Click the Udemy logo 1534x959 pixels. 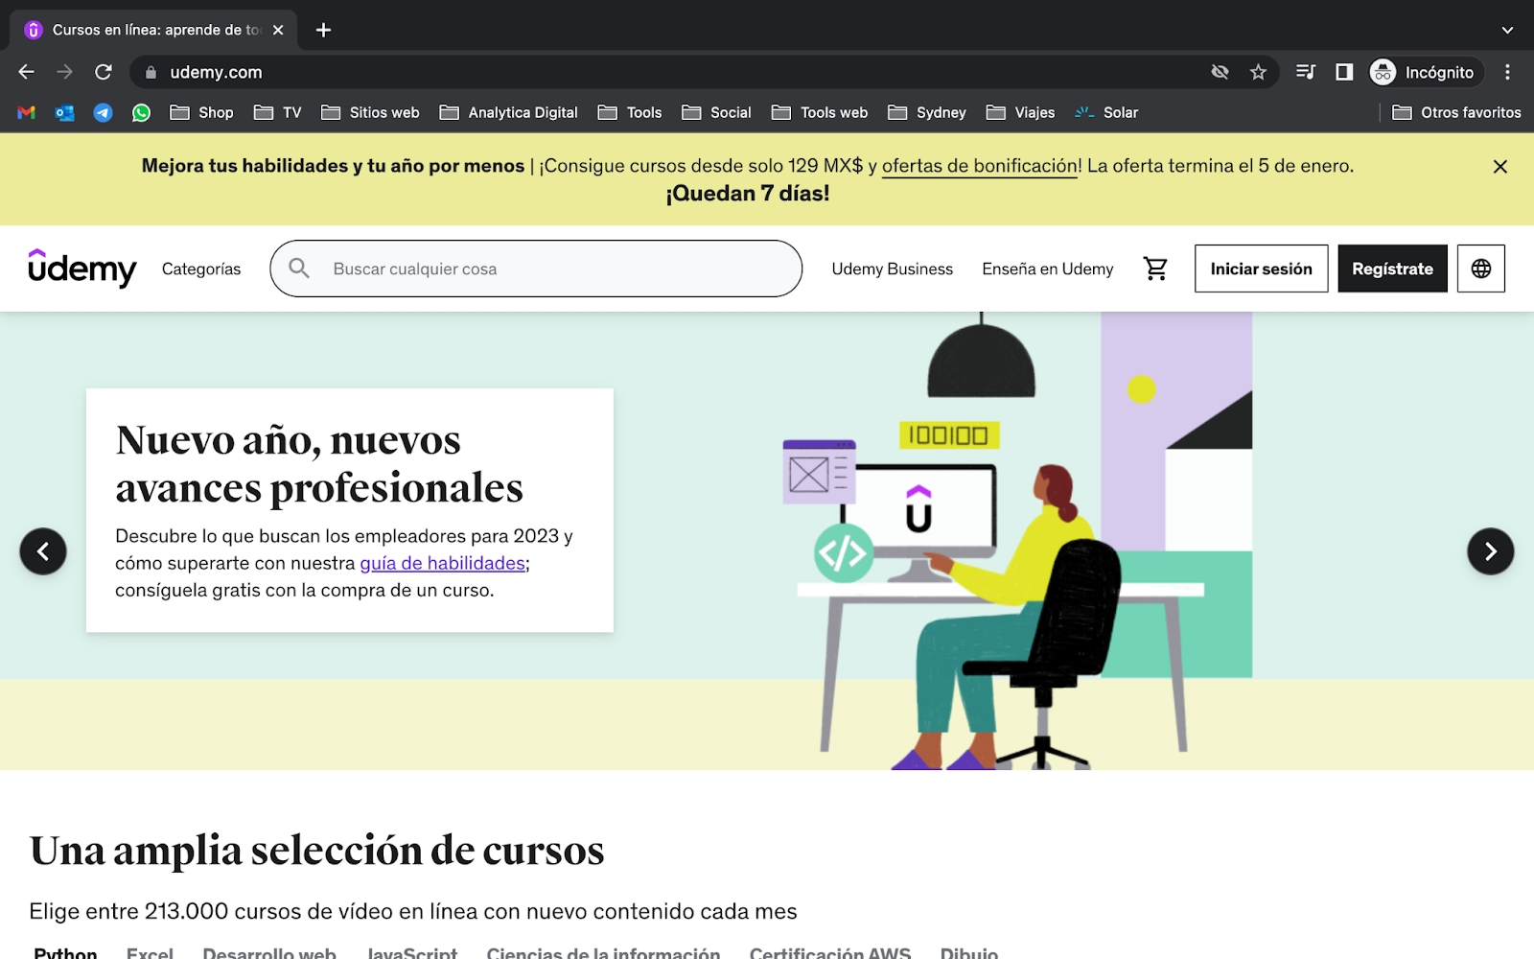[82, 269]
